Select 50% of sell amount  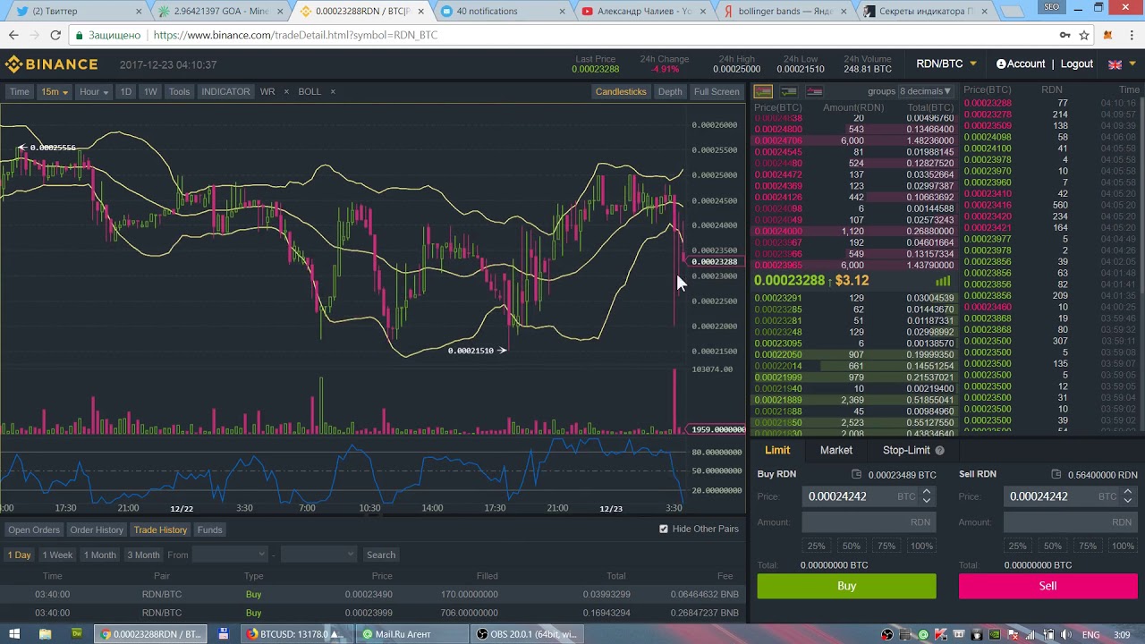point(1052,546)
